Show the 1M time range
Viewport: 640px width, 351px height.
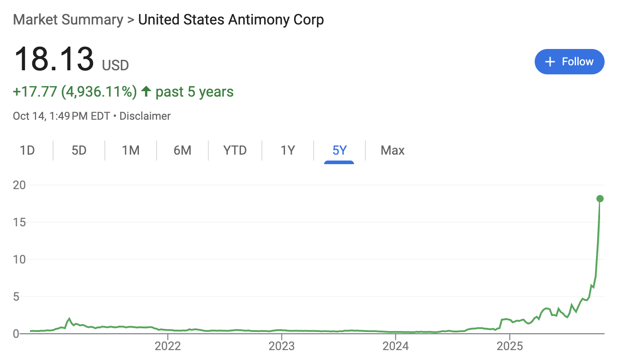131,150
